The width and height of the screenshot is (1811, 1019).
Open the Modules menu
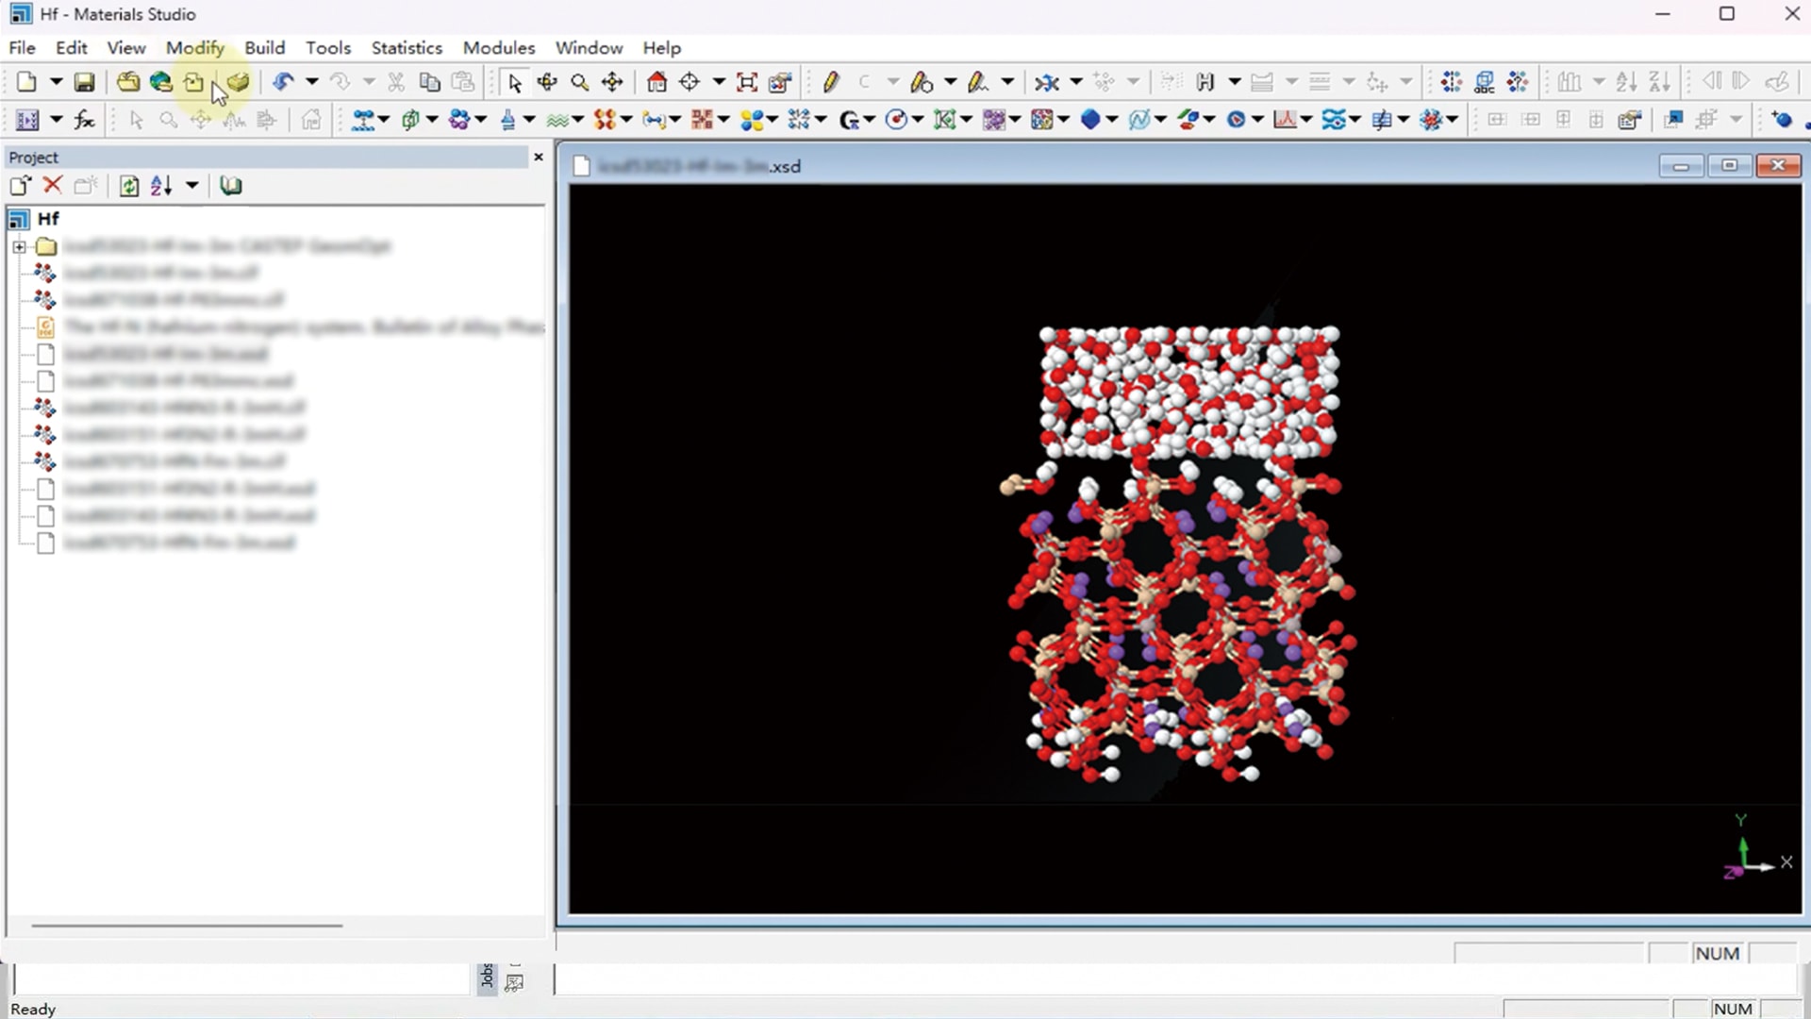498,47
